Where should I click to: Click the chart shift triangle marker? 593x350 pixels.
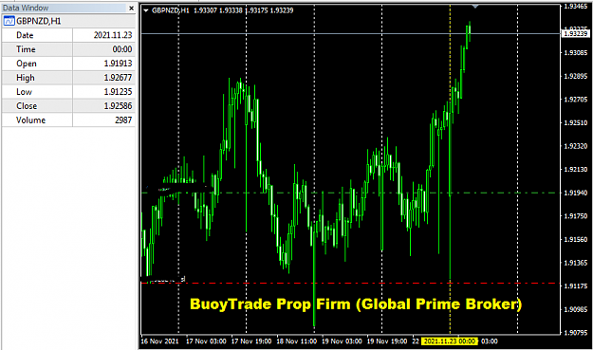[475, 7]
